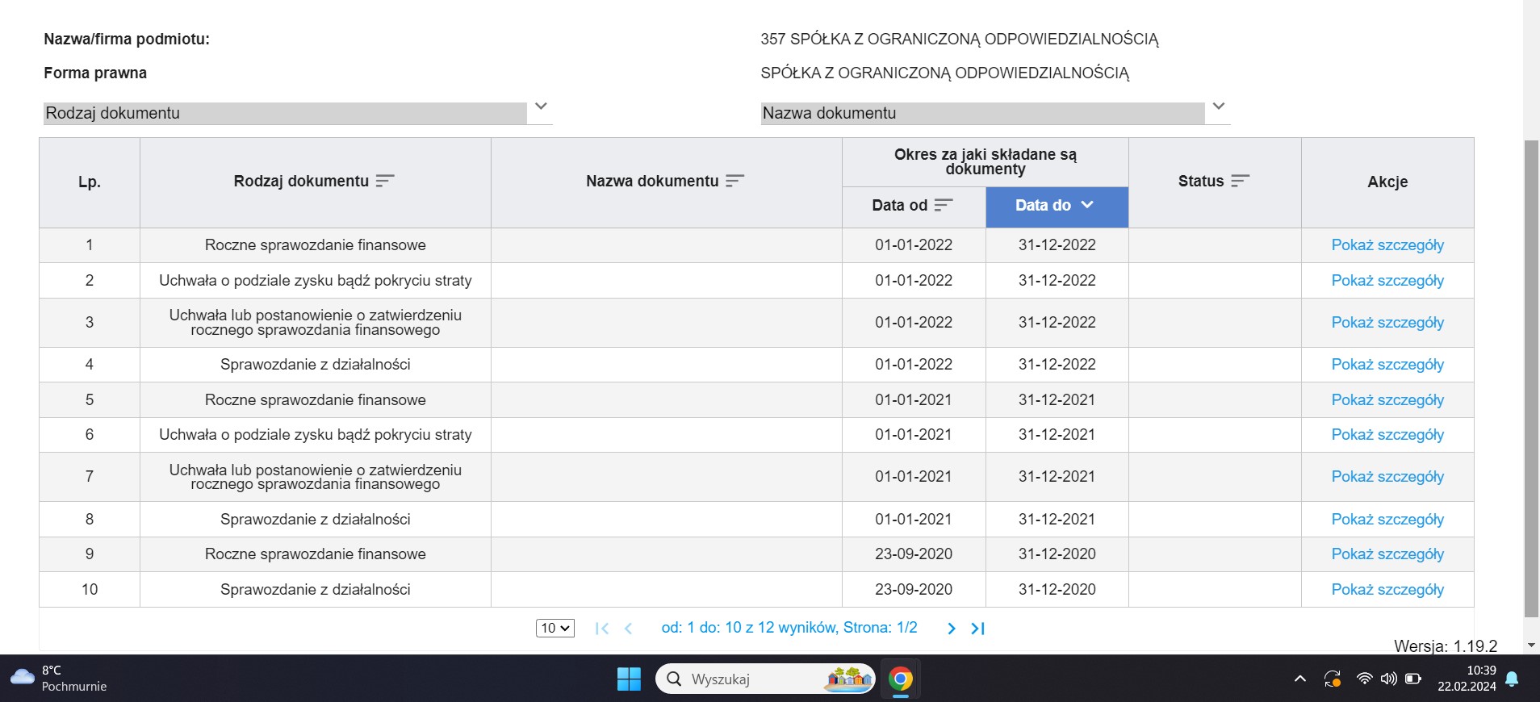The width and height of the screenshot is (1540, 702).
Task: Click the Status column sort icon
Action: pos(1240,182)
